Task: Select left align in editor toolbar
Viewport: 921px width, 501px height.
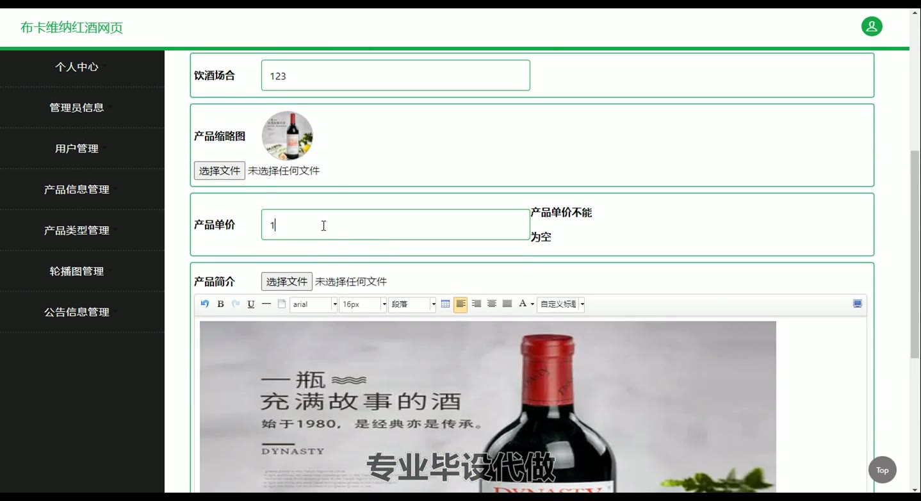Action: (x=460, y=304)
